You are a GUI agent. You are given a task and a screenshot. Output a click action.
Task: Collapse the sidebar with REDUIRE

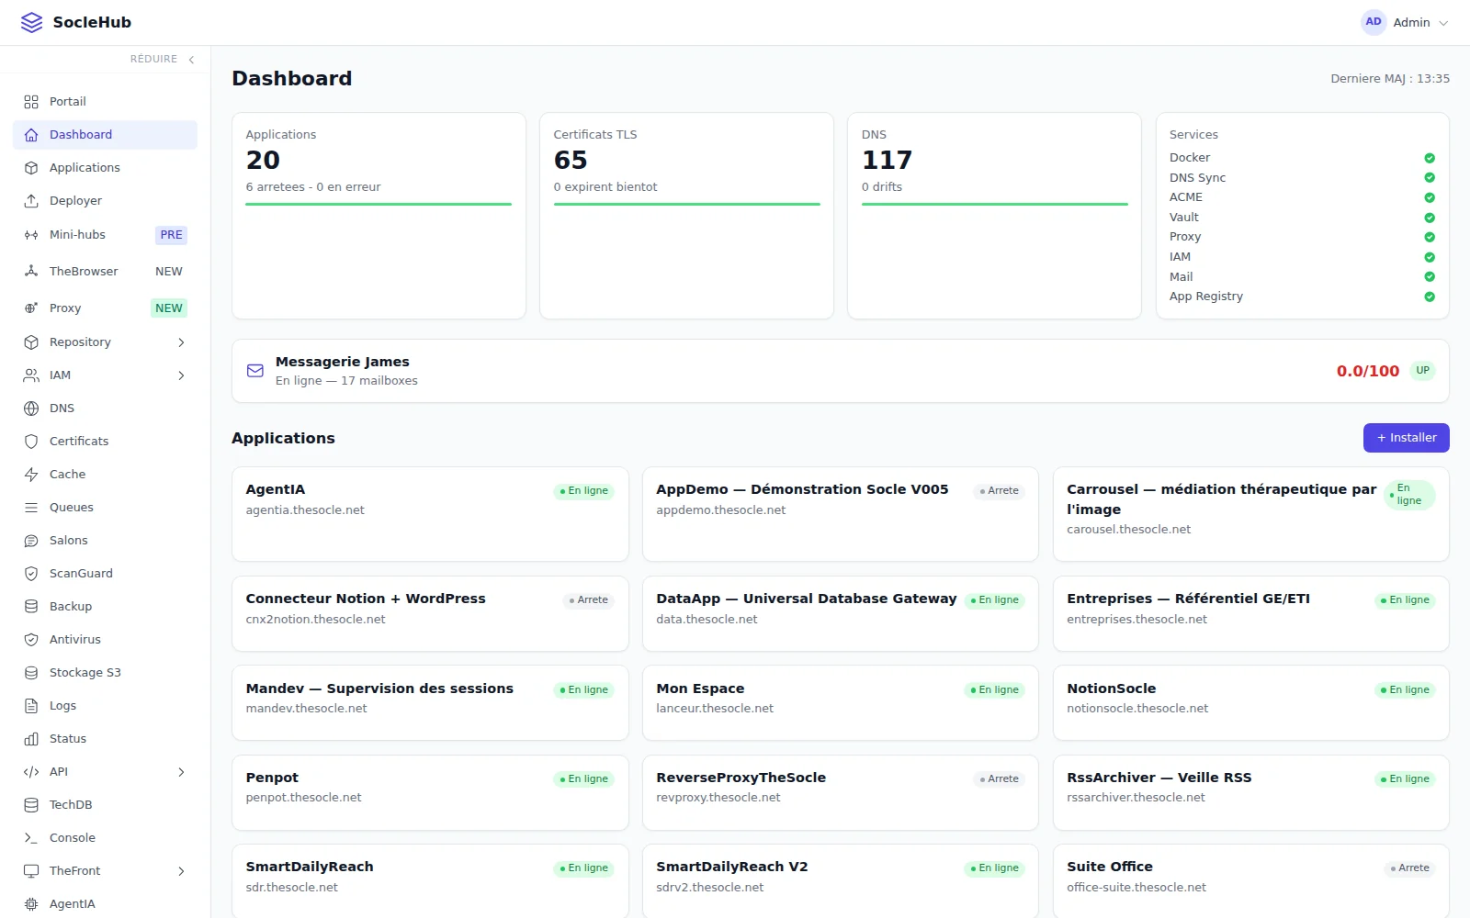(163, 59)
